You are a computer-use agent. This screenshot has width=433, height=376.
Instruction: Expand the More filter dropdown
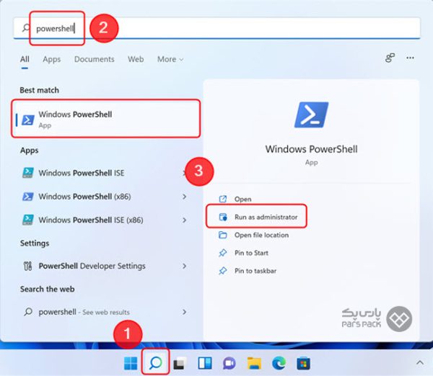[x=170, y=59]
